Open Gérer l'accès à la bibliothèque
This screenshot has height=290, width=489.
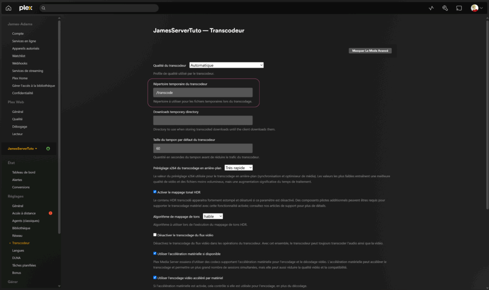[x=33, y=86]
